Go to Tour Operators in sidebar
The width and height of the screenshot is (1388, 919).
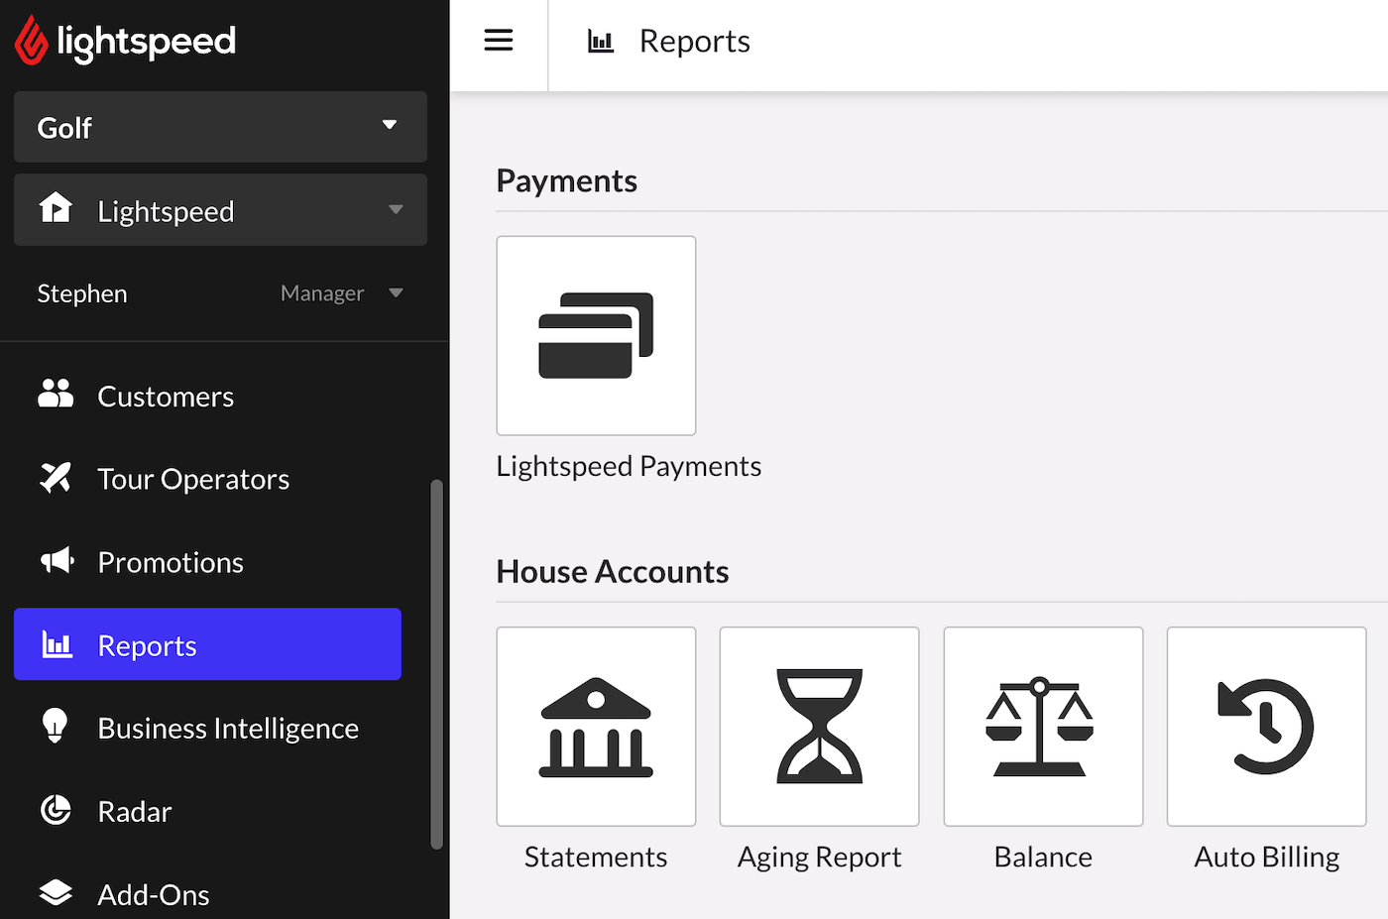pos(207,479)
